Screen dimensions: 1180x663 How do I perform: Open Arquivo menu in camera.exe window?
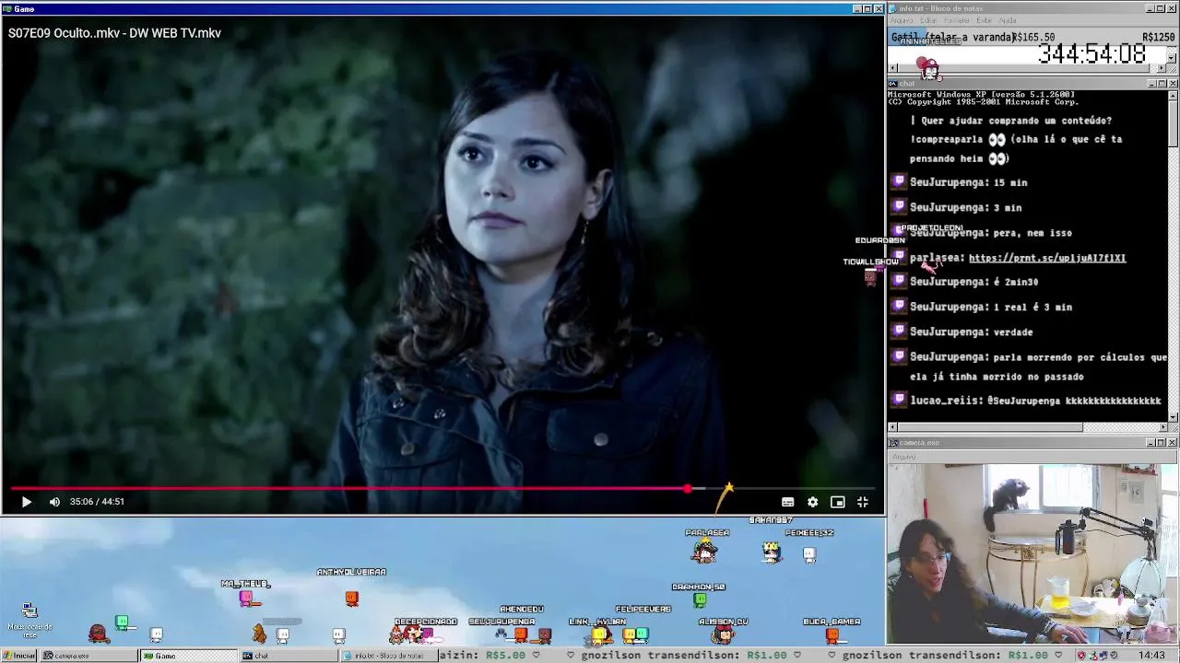pos(903,457)
